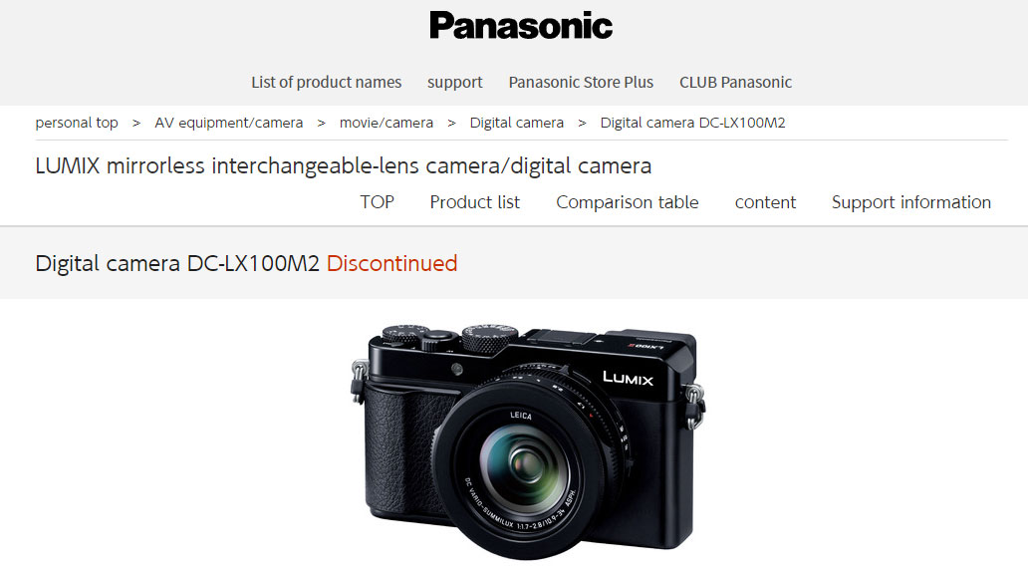
Task: Click the Digital camera DC-LX100M2 title
Action: [x=177, y=263]
